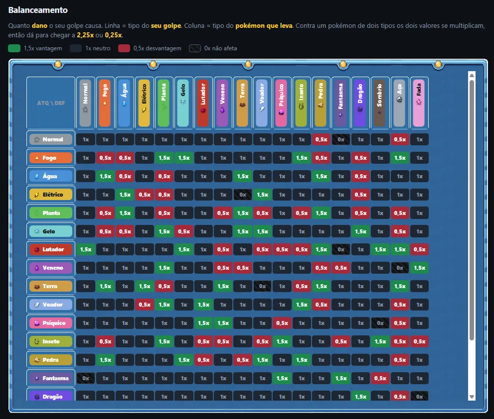Click the 0x cell for Elétrico versus Terra

coord(243,195)
